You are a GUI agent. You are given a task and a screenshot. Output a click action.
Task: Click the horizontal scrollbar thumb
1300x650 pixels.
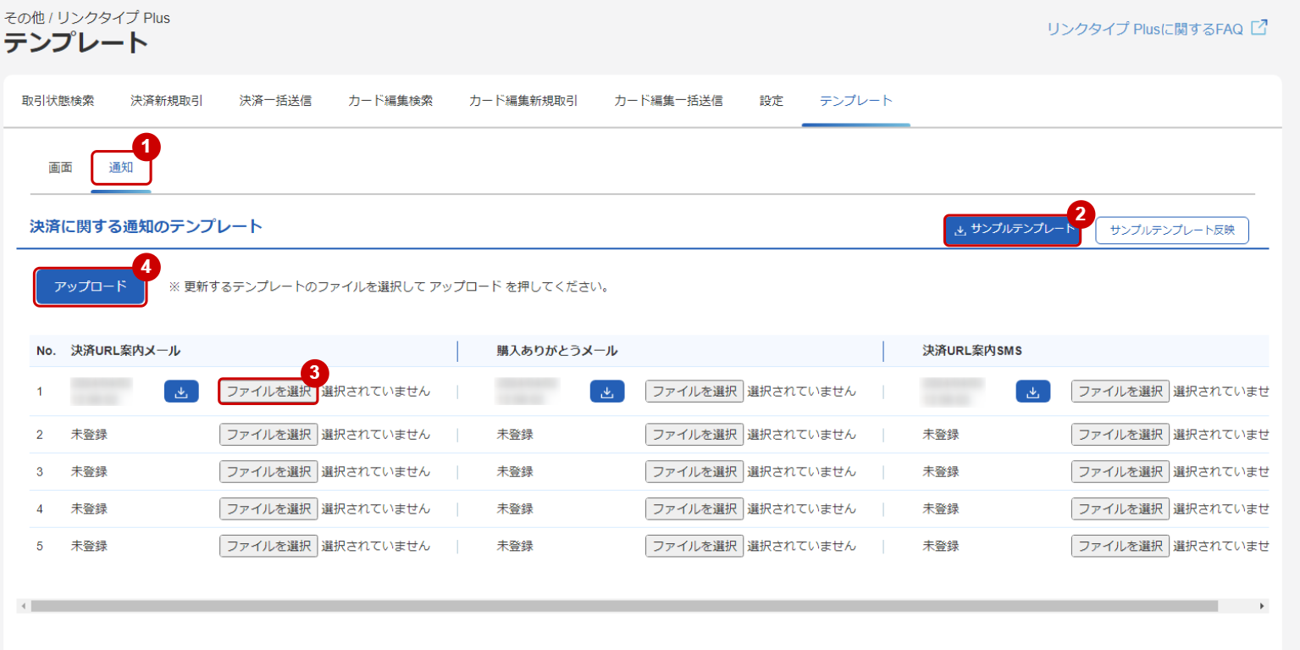(x=624, y=607)
